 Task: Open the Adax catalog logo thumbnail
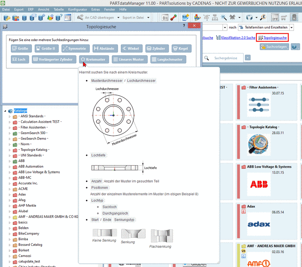(x=259, y=224)
